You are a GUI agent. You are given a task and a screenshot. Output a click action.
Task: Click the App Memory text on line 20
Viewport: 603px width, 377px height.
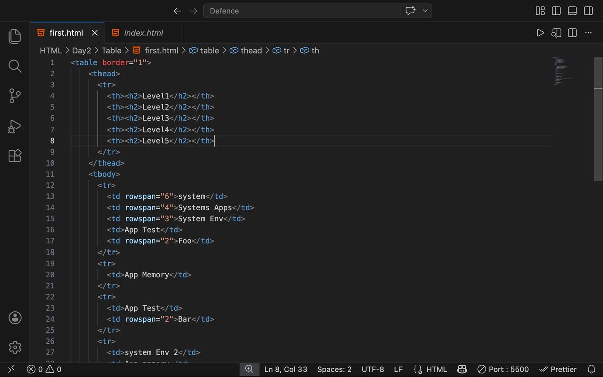coord(147,275)
